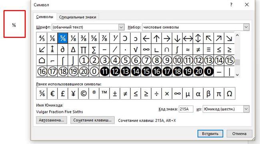Image resolution: width=260 pixels, height=144 pixels.
Task: Pick the black circled number 20 symbol
Action: [198, 71]
